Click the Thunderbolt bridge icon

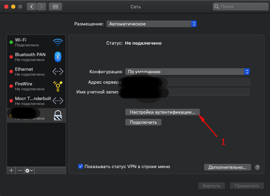click(x=58, y=101)
